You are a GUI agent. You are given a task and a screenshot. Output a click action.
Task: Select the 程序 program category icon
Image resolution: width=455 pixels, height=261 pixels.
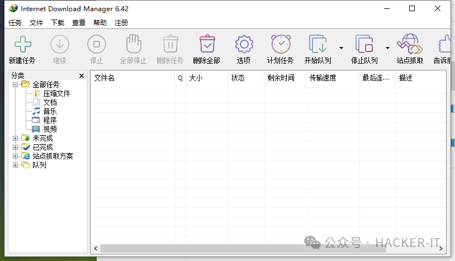(x=36, y=120)
